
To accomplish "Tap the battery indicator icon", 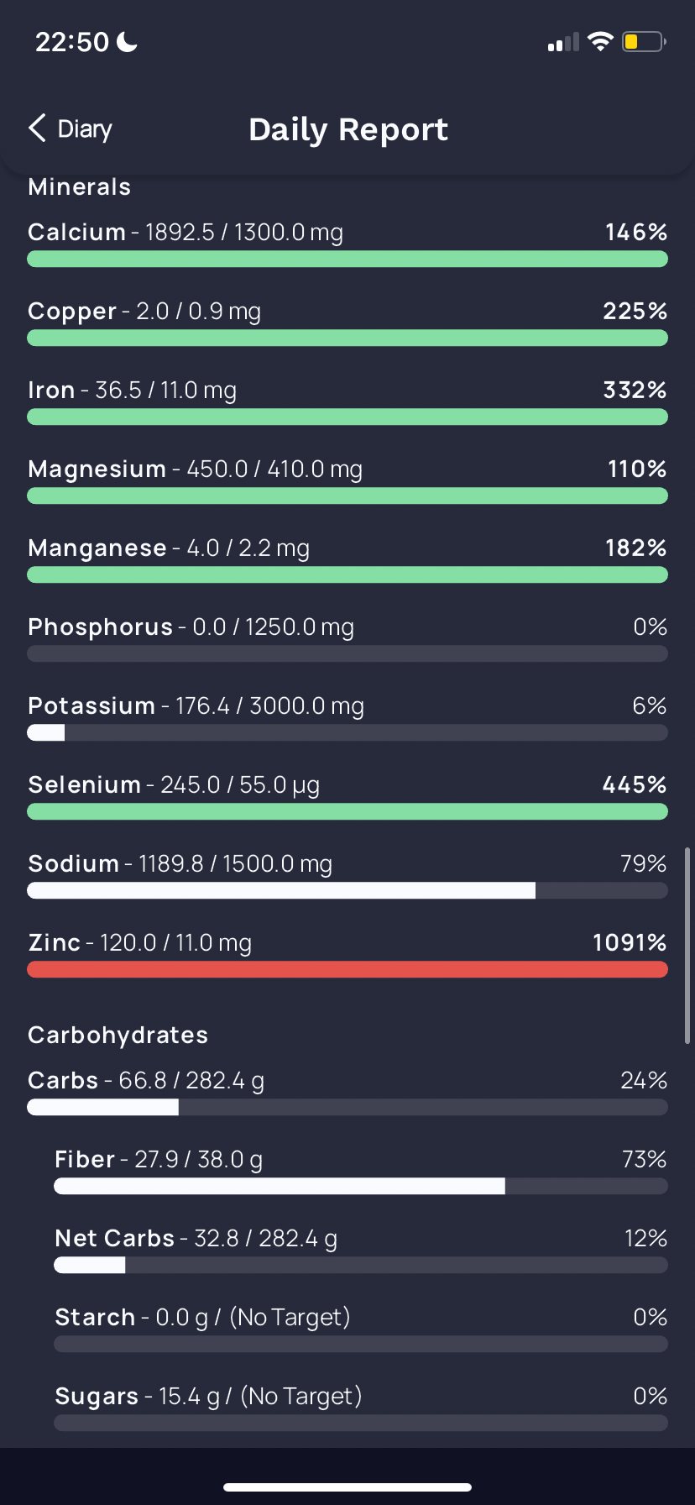I will pos(644,41).
